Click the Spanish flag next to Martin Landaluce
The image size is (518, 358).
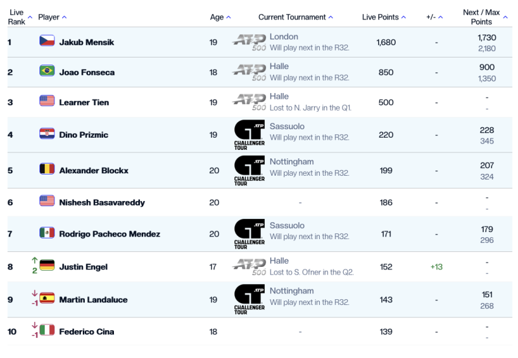point(47,299)
